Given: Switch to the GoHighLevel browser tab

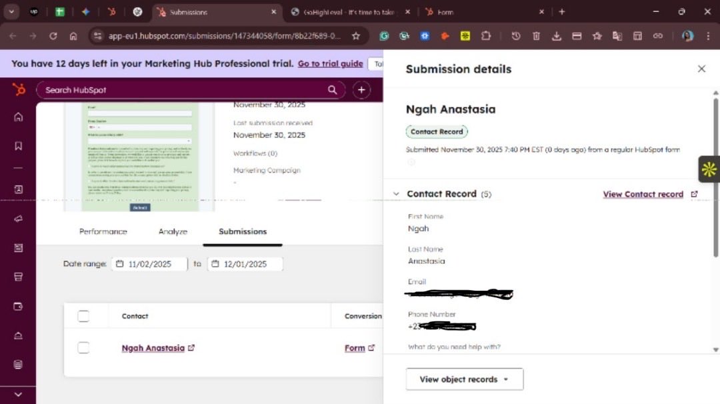Looking at the screenshot, I should 349,13.
